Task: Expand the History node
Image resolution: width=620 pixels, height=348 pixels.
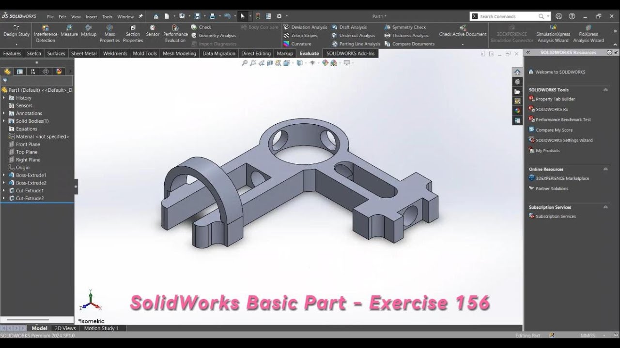Action: 4,98
